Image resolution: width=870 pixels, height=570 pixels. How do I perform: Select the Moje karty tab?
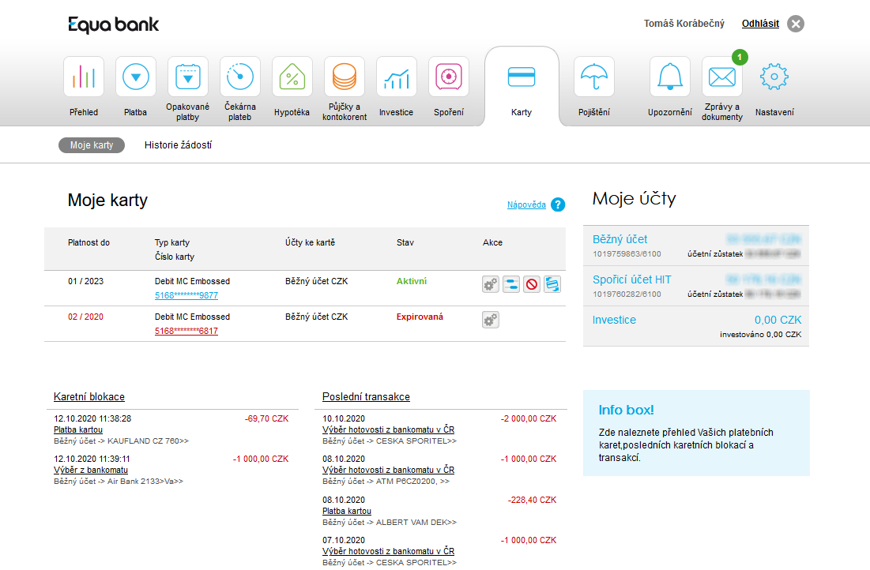coord(92,145)
